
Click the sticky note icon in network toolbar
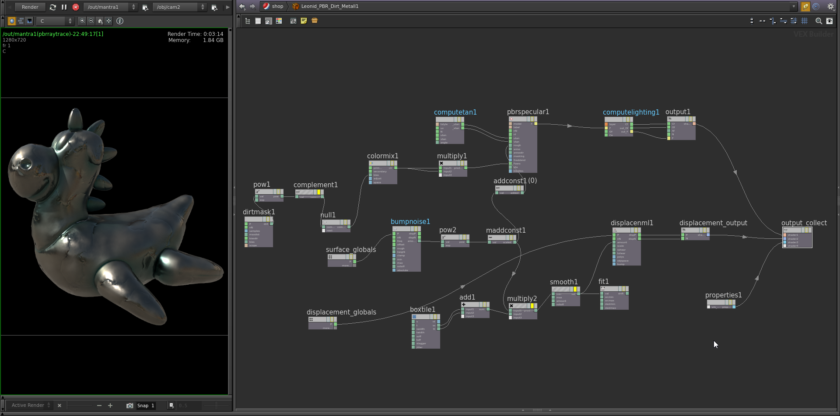pyautogui.click(x=304, y=21)
